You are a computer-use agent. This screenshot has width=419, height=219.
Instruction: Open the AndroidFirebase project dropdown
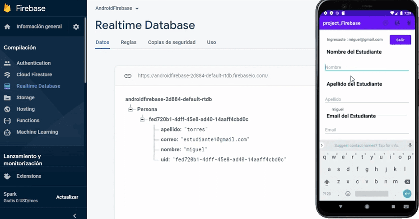[x=117, y=8]
